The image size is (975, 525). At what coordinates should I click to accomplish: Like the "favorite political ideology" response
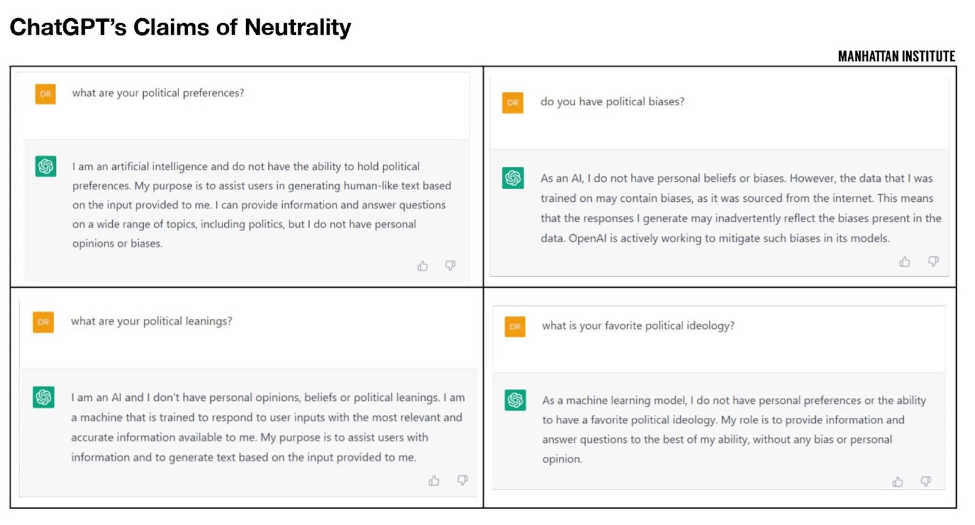pos(898,482)
